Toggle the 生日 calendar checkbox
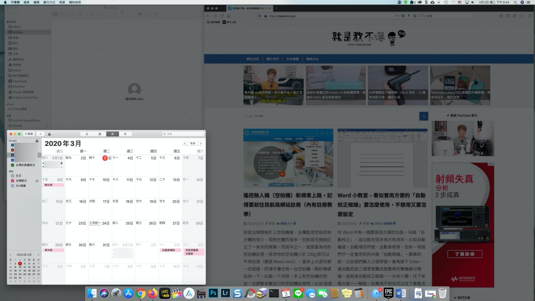The image size is (535, 301). pyautogui.click(x=12, y=176)
